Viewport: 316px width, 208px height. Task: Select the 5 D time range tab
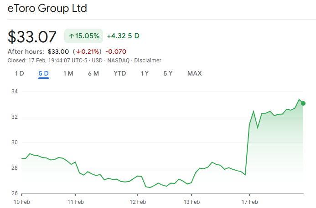point(44,73)
